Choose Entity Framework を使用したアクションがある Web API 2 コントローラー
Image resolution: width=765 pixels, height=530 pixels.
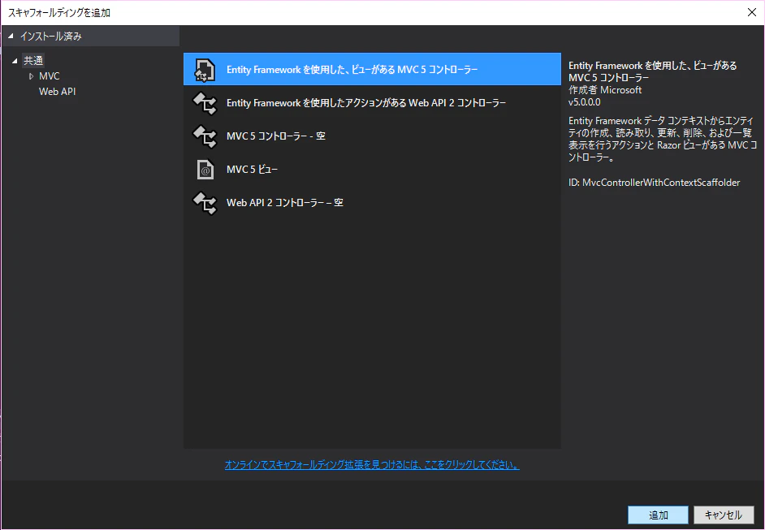372,103
